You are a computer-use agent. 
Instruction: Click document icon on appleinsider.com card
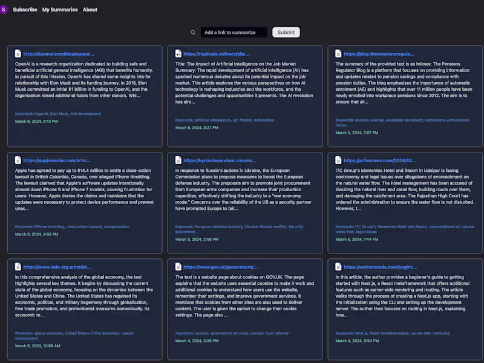tap(18, 160)
